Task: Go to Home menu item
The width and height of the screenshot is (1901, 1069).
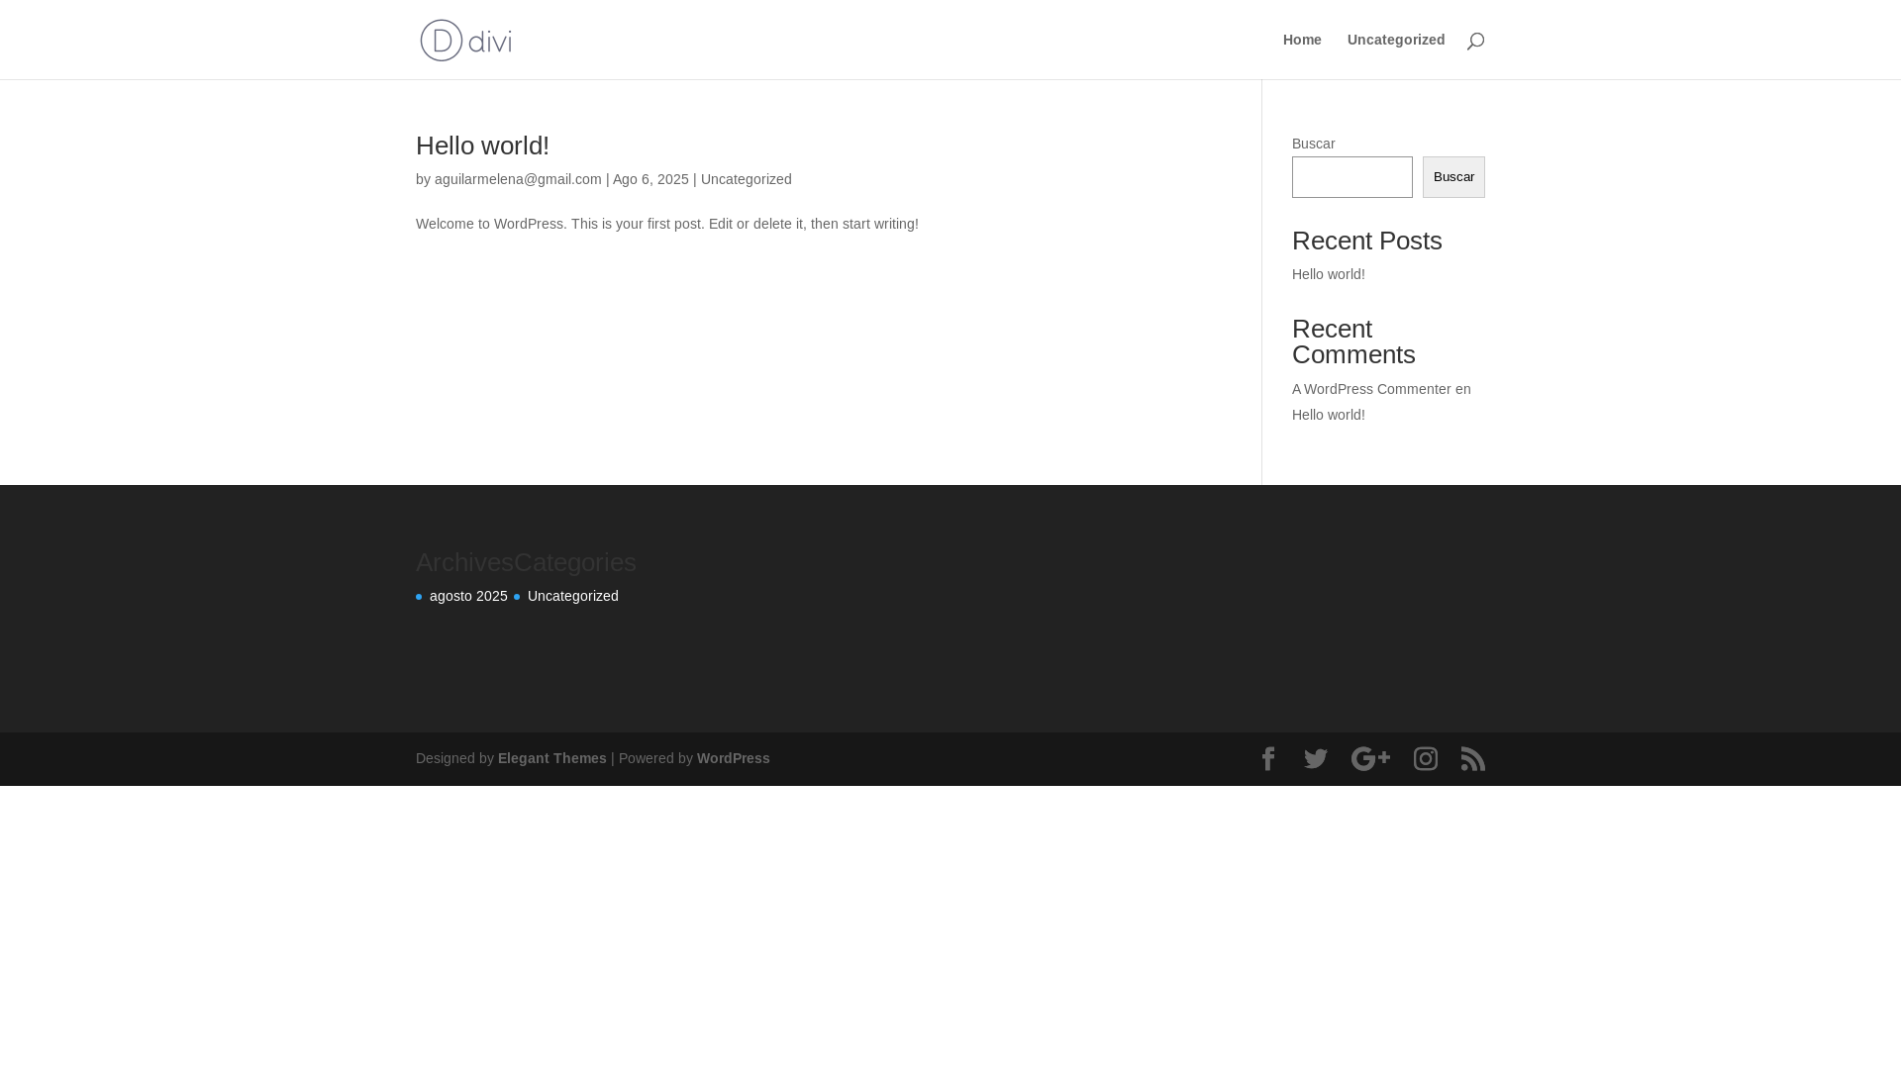Action: coord(1302,40)
